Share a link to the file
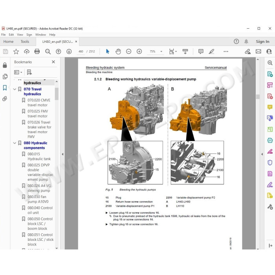 pos(247,51)
